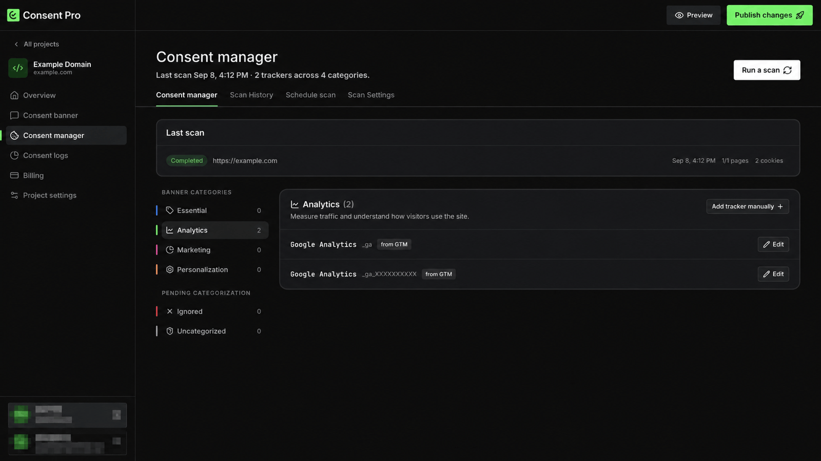Go to Overview in the sidebar
This screenshot has height=461, width=821.
(66, 95)
